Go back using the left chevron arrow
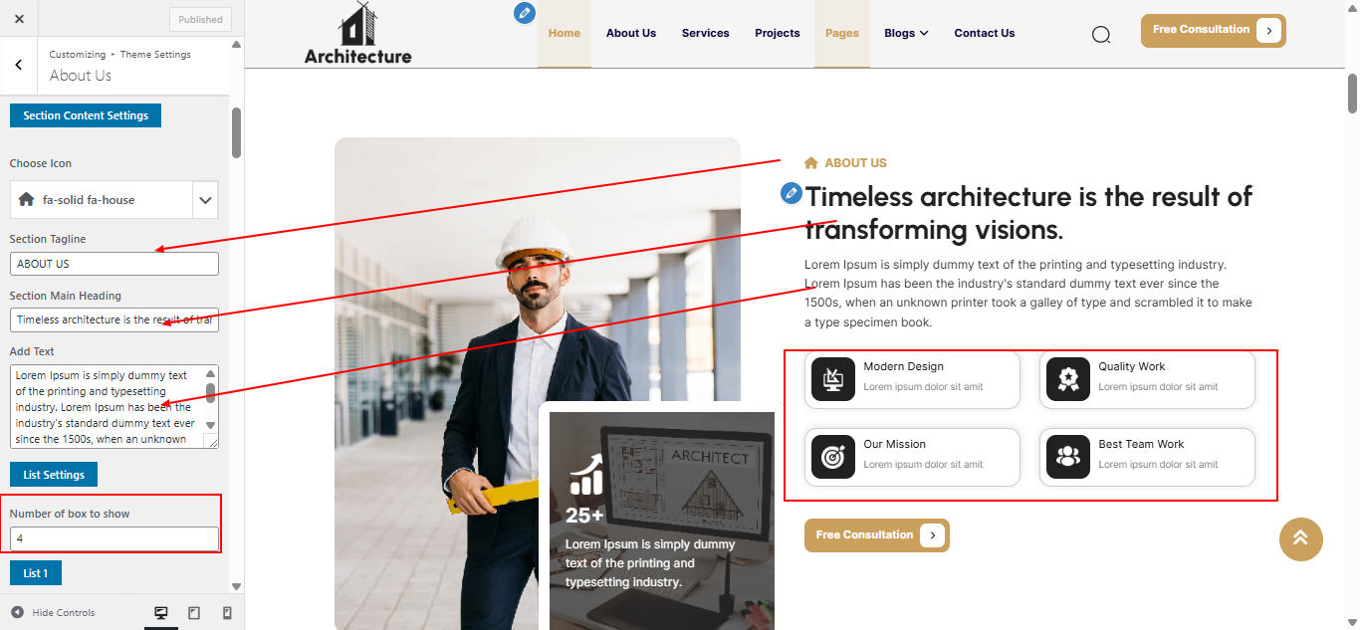The width and height of the screenshot is (1360, 630). pyautogui.click(x=19, y=66)
